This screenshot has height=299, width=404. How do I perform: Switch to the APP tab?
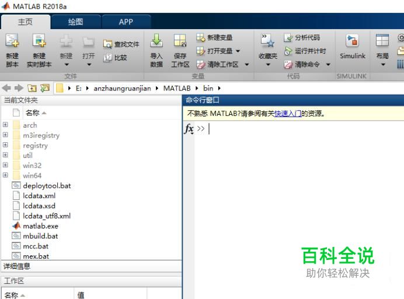click(x=126, y=22)
